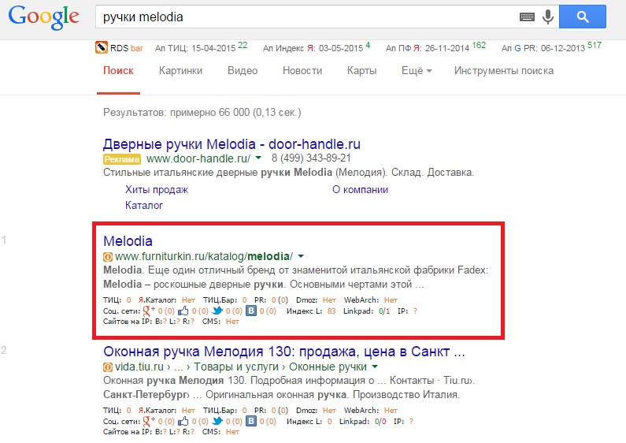The height and width of the screenshot is (443, 626).
Task: Click Twitter bird icon in Melodia result row
Action: [x=217, y=311]
